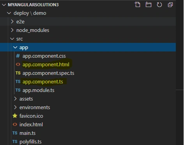Select the environments folder label
This screenshot has width=184, height=145.
coord(35,108)
